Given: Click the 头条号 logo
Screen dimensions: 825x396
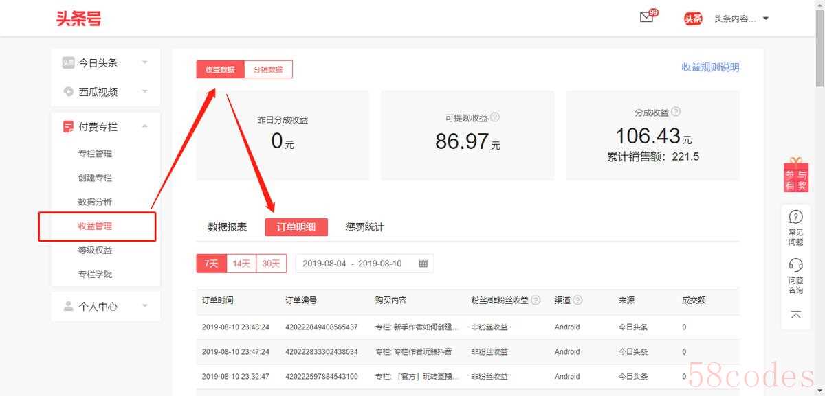Looking at the screenshot, I should tap(78, 19).
